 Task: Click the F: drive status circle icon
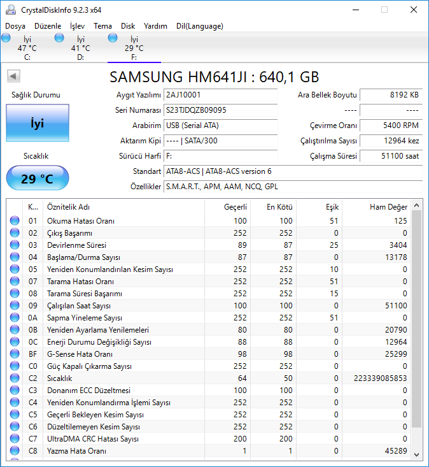click(113, 38)
